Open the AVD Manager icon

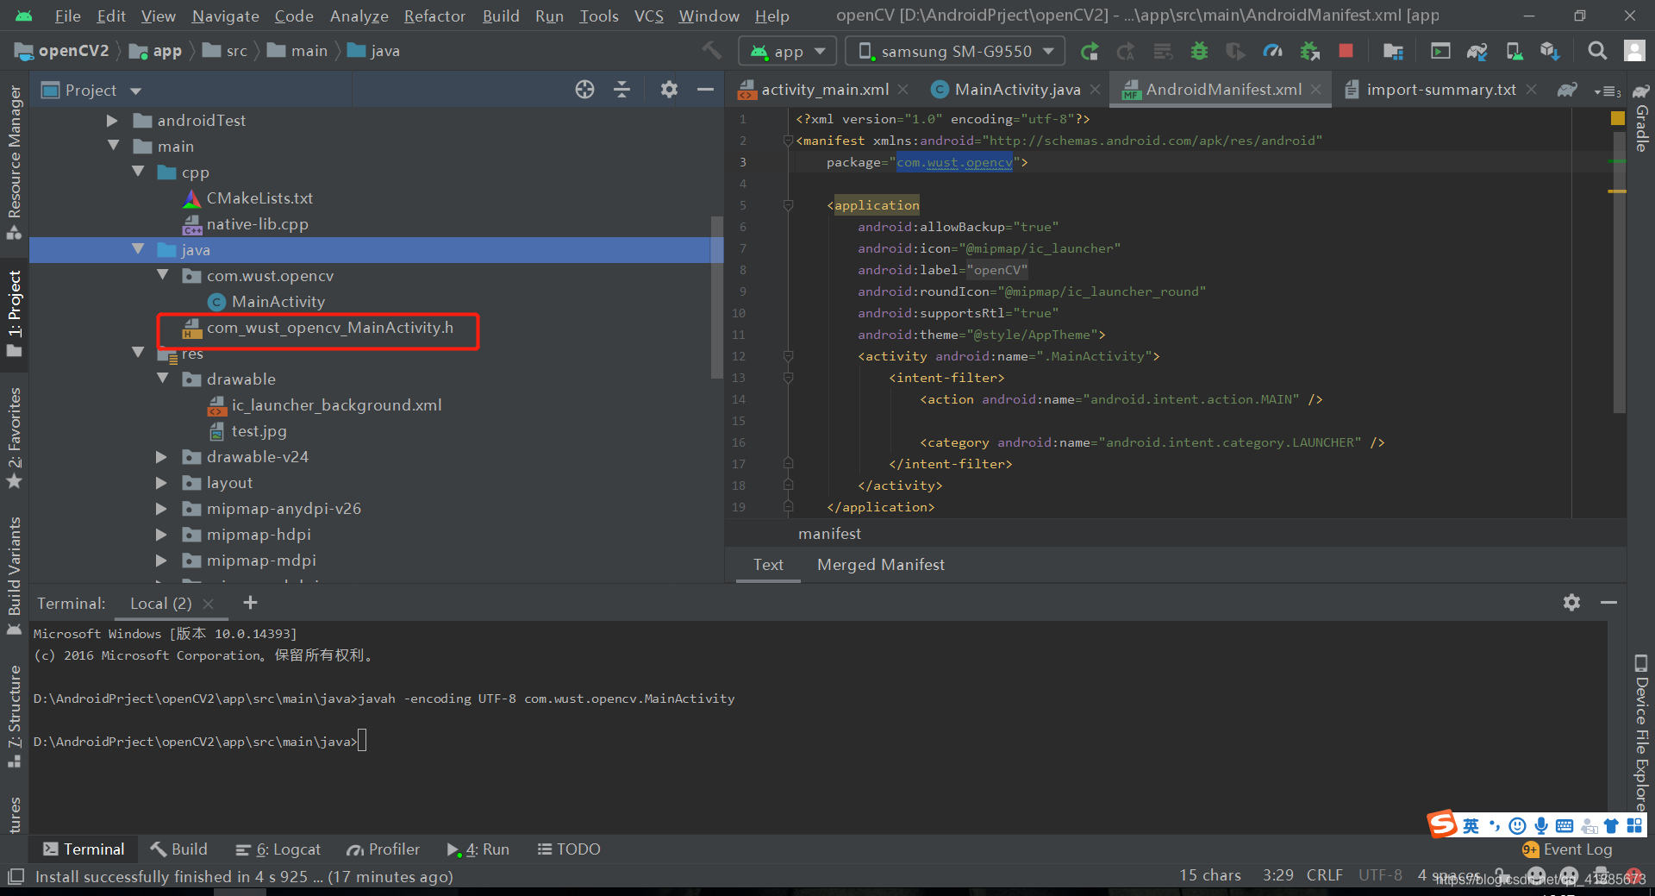tap(1514, 52)
